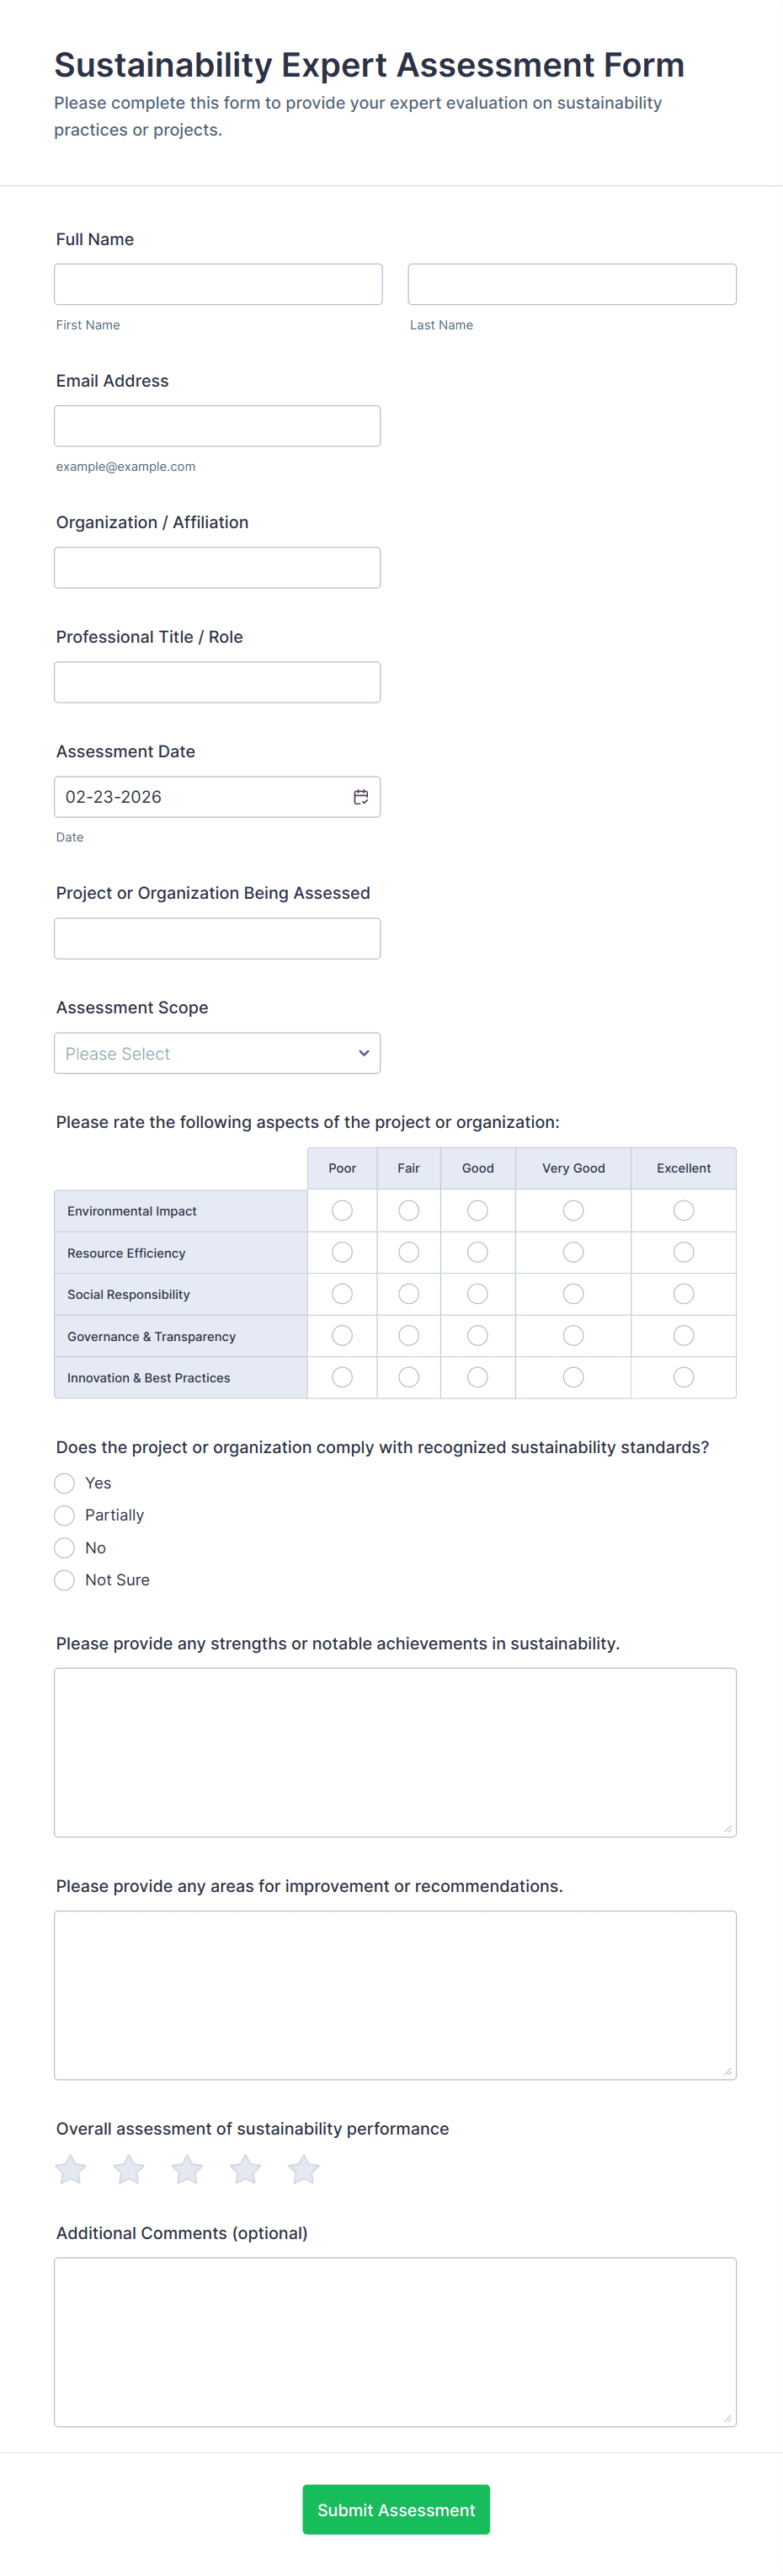Click the Assessment Date field

[200, 797]
